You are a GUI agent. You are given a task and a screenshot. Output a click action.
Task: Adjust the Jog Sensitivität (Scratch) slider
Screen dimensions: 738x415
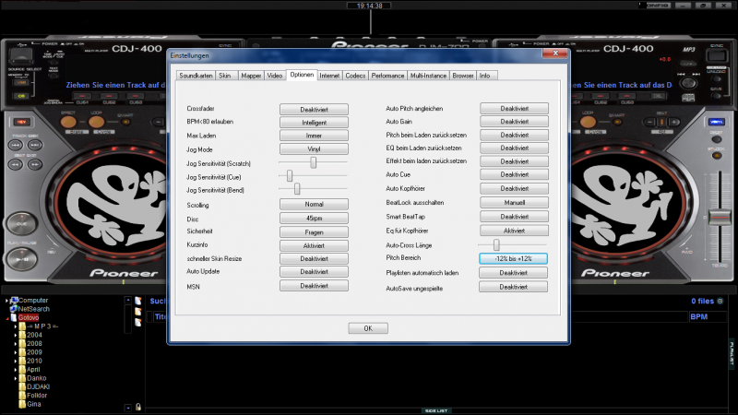(x=314, y=161)
